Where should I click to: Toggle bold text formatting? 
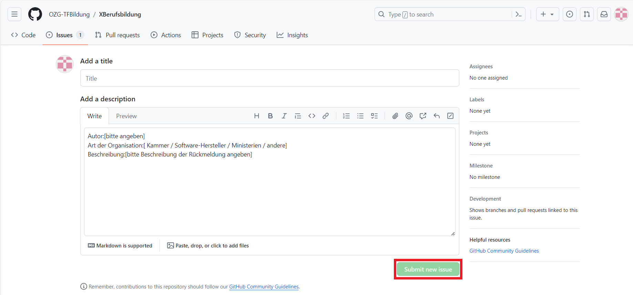tap(270, 116)
